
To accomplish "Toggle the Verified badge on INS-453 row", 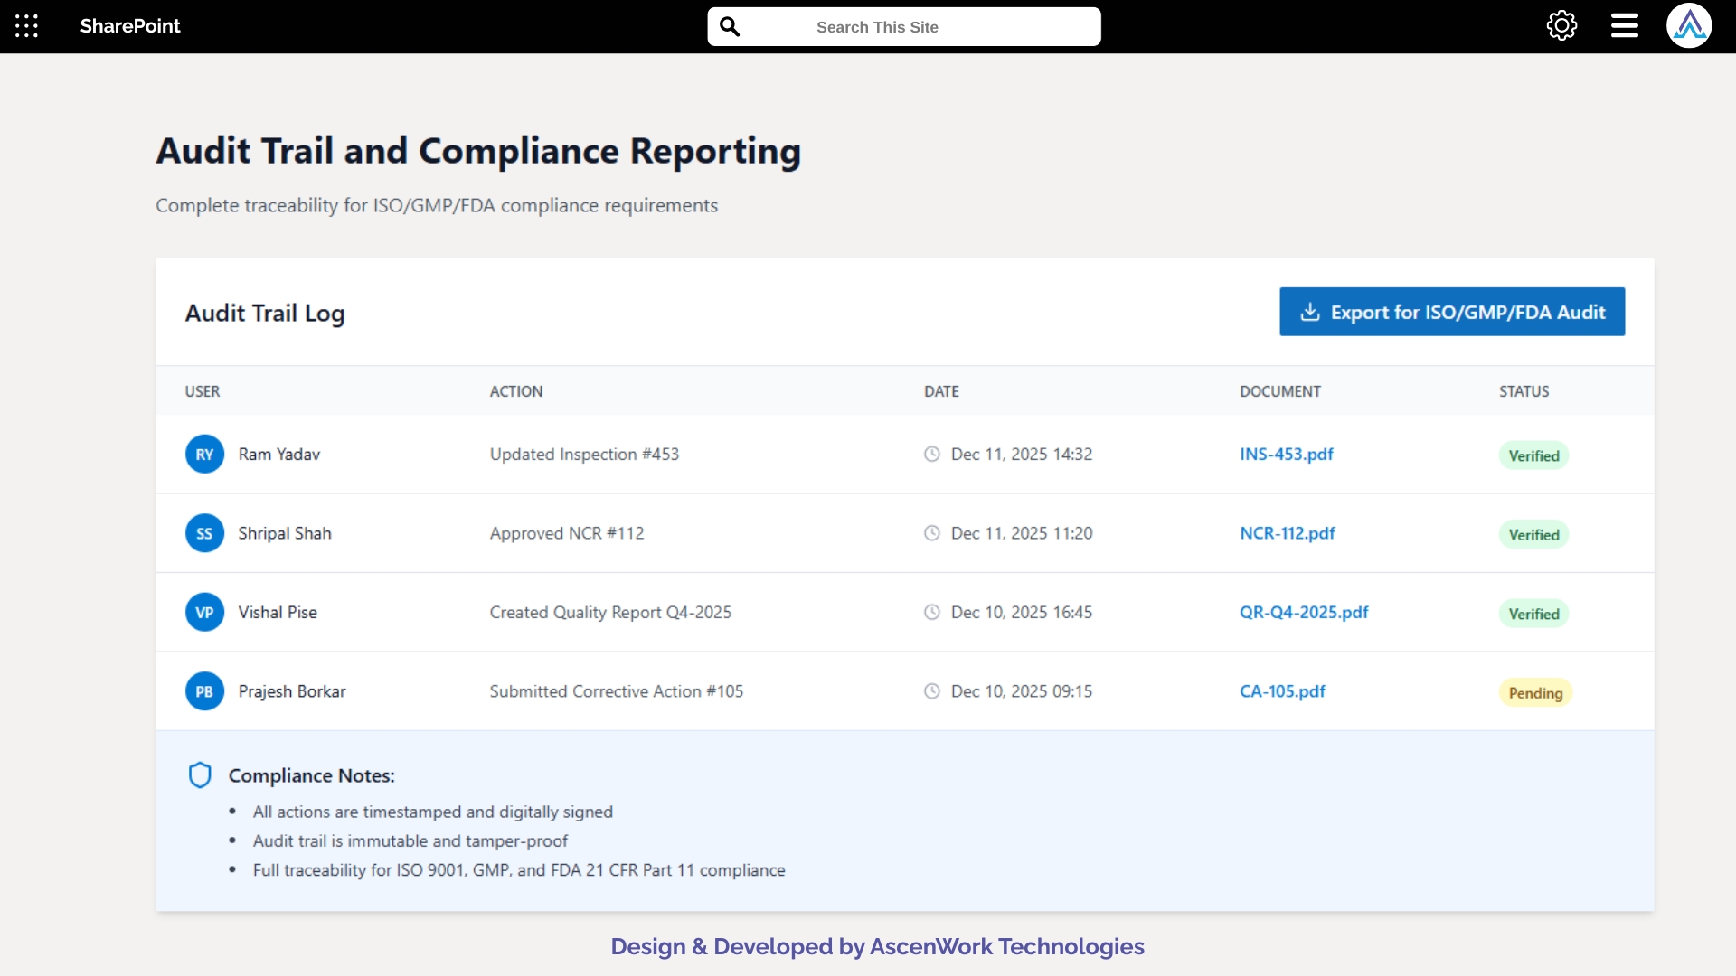I will pyautogui.click(x=1533, y=455).
